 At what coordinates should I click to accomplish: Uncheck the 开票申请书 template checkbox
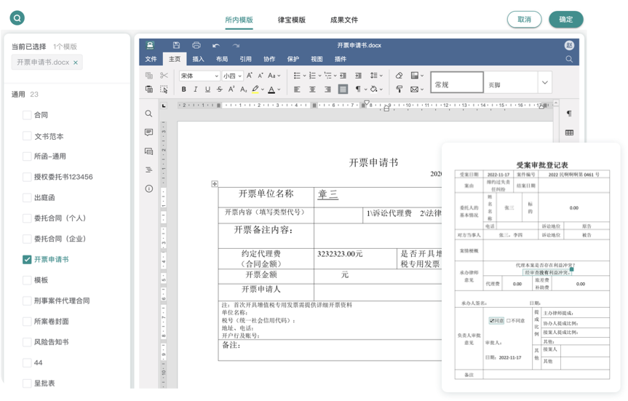pos(27,259)
